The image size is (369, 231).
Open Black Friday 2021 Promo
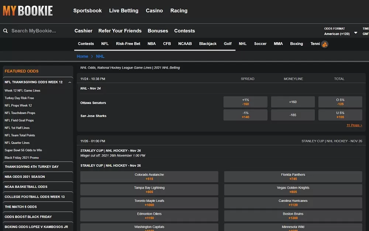point(22,158)
